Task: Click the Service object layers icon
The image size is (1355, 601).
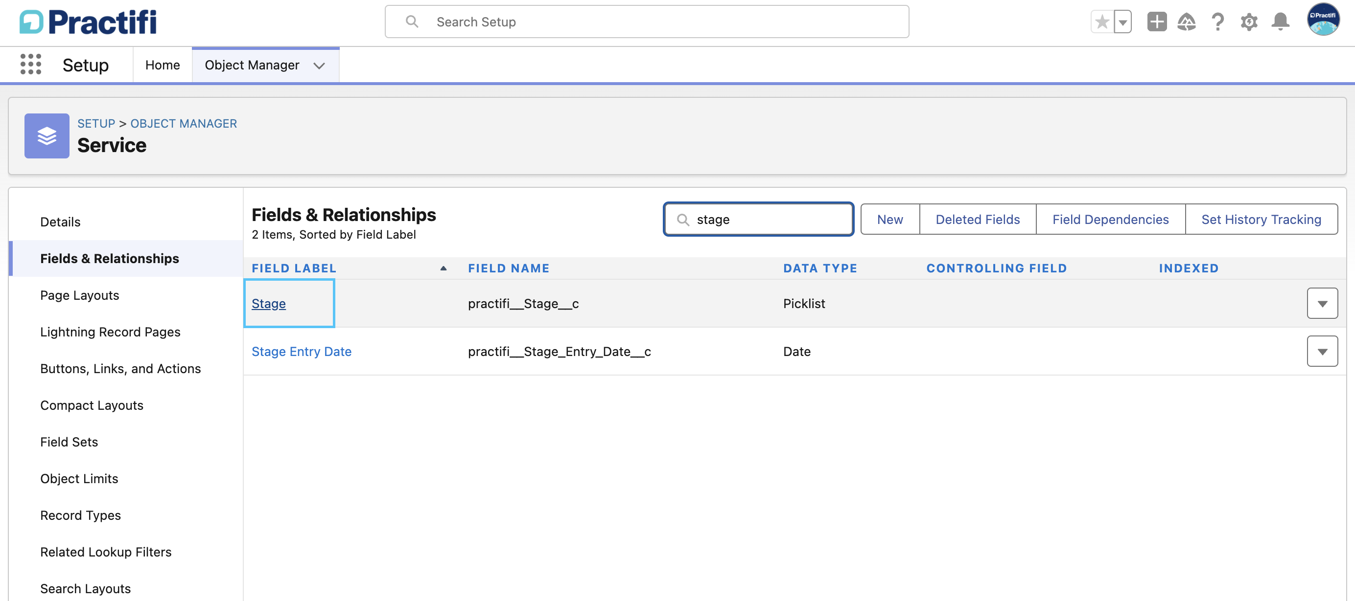Action: pyautogui.click(x=47, y=135)
